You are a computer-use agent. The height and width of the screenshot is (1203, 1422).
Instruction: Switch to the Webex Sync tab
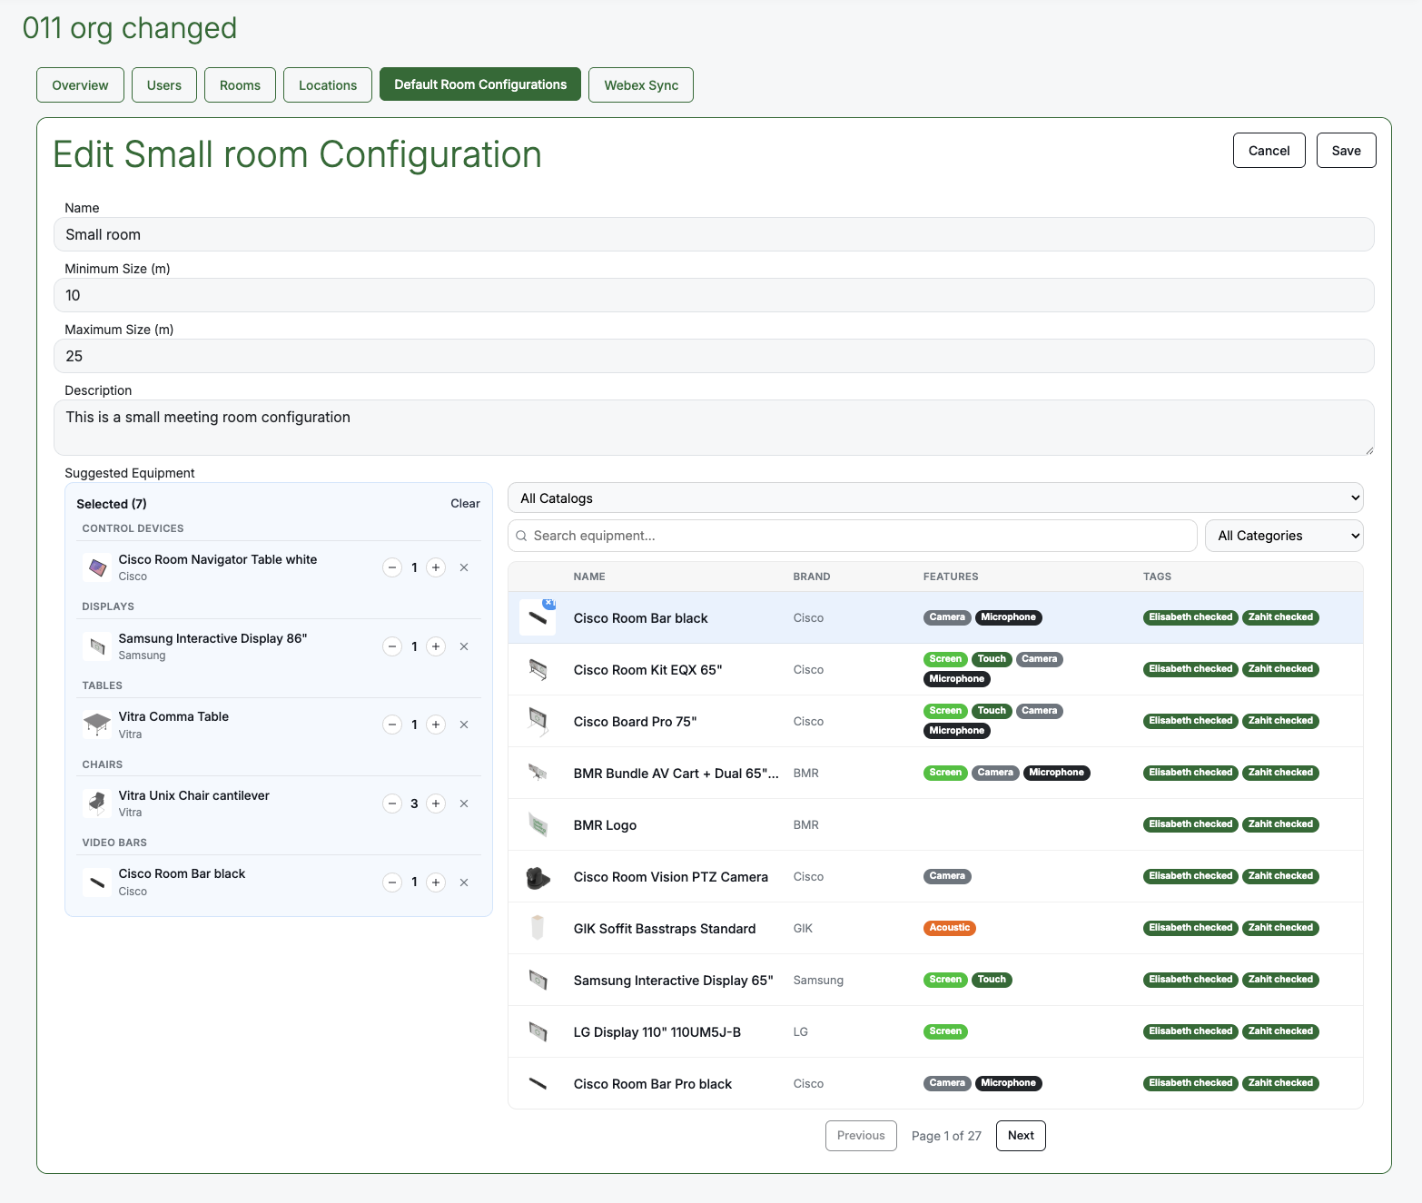click(x=641, y=84)
